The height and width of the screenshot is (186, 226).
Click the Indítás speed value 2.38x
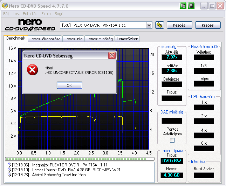coord(172,71)
